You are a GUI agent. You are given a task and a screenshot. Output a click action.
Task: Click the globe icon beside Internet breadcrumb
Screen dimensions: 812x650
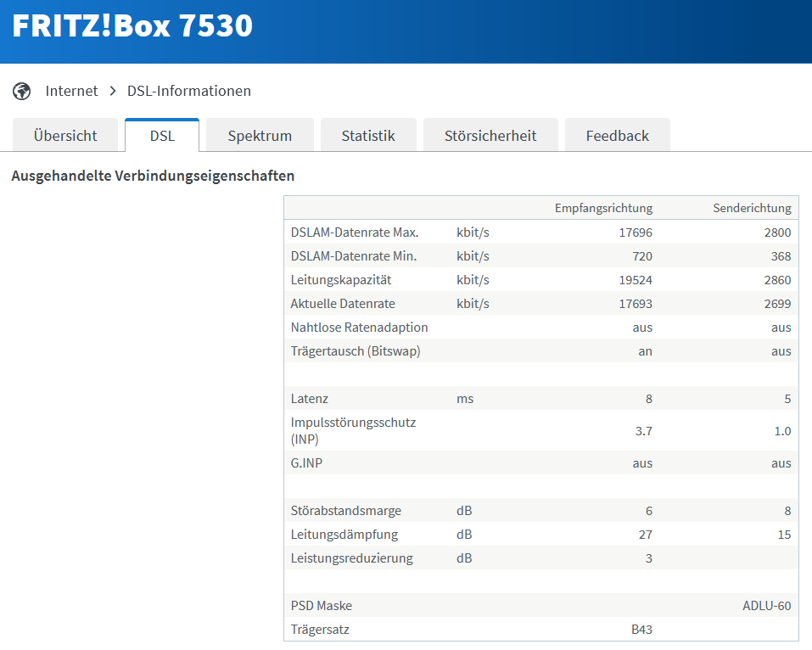coord(22,91)
